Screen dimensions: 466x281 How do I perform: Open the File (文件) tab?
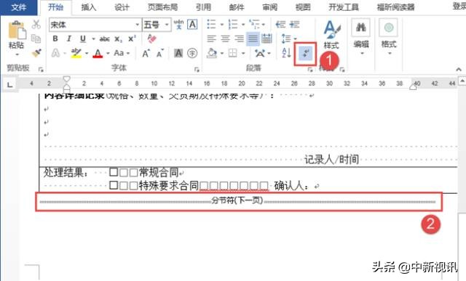point(18,7)
